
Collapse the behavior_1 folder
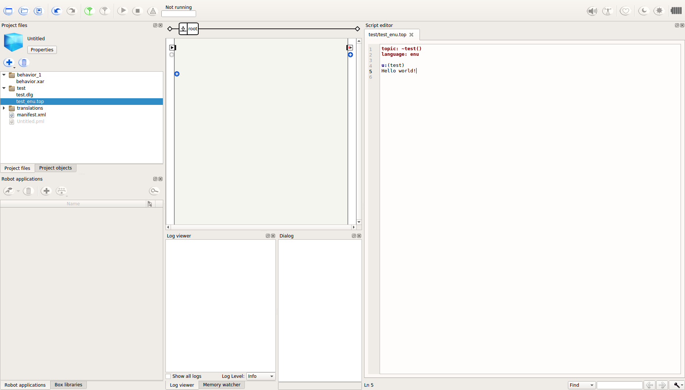4,75
